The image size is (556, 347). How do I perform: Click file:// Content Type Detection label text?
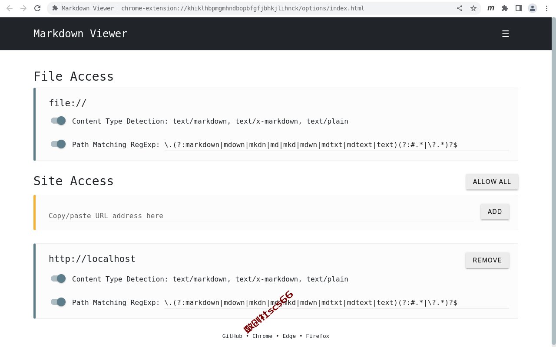pos(210,121)
